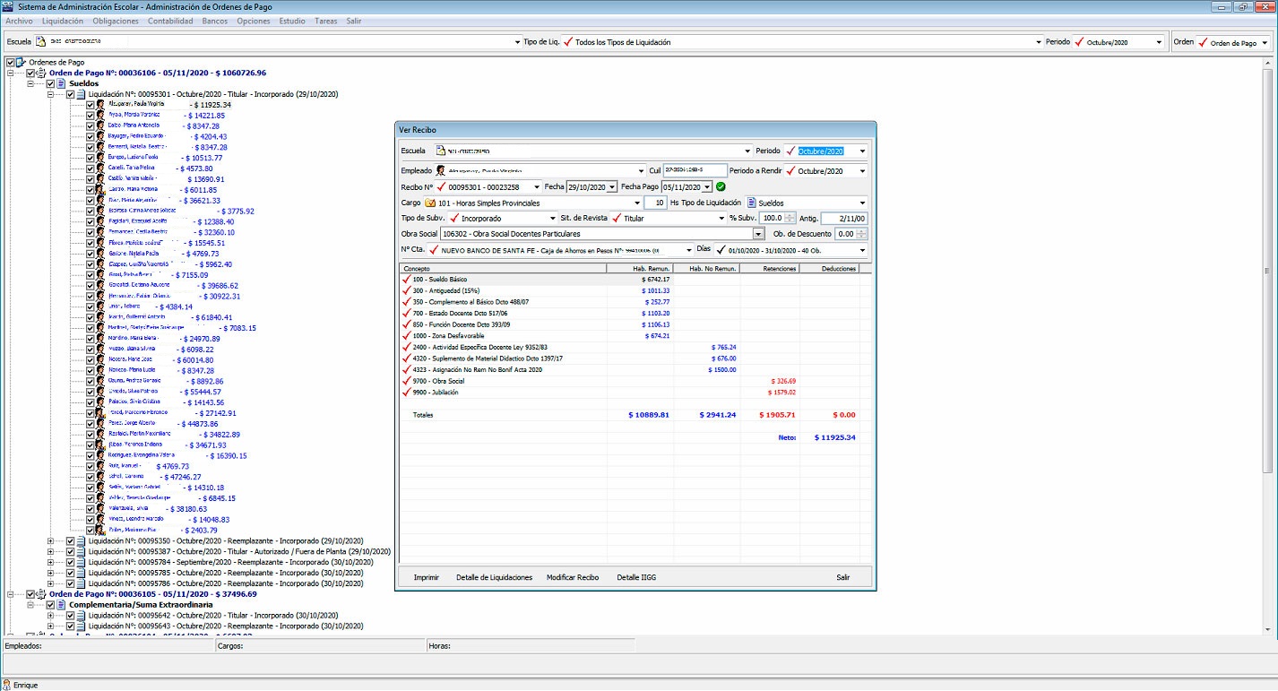Click the employee icon beside $ 27142.91
This screenshot has width=1278, height=691.
pyautogui.click(x=100, y=413)
